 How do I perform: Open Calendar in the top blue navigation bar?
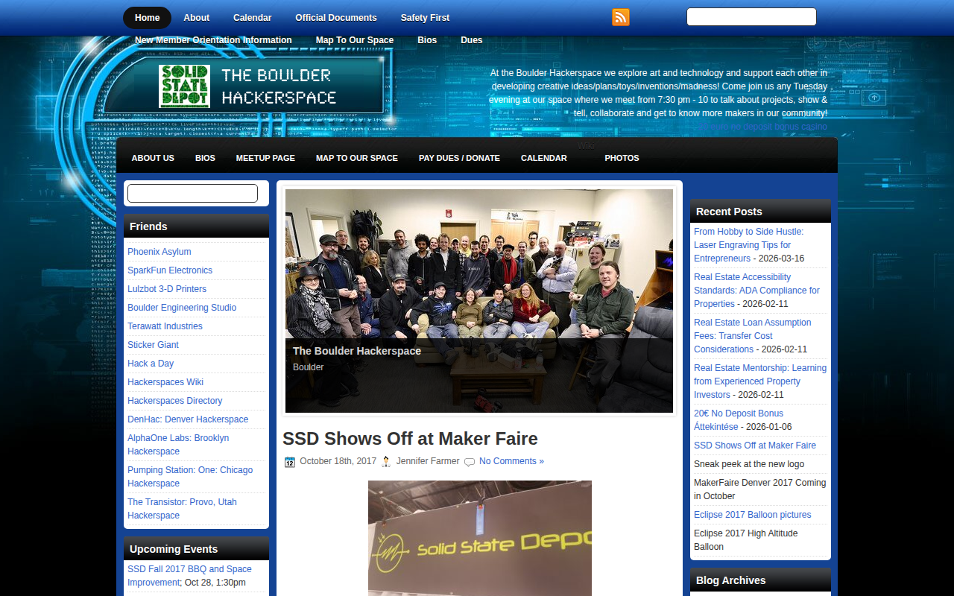pos(253,18)
